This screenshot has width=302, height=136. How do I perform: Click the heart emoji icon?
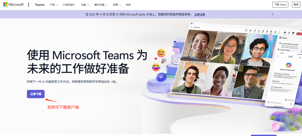point(156,59)
